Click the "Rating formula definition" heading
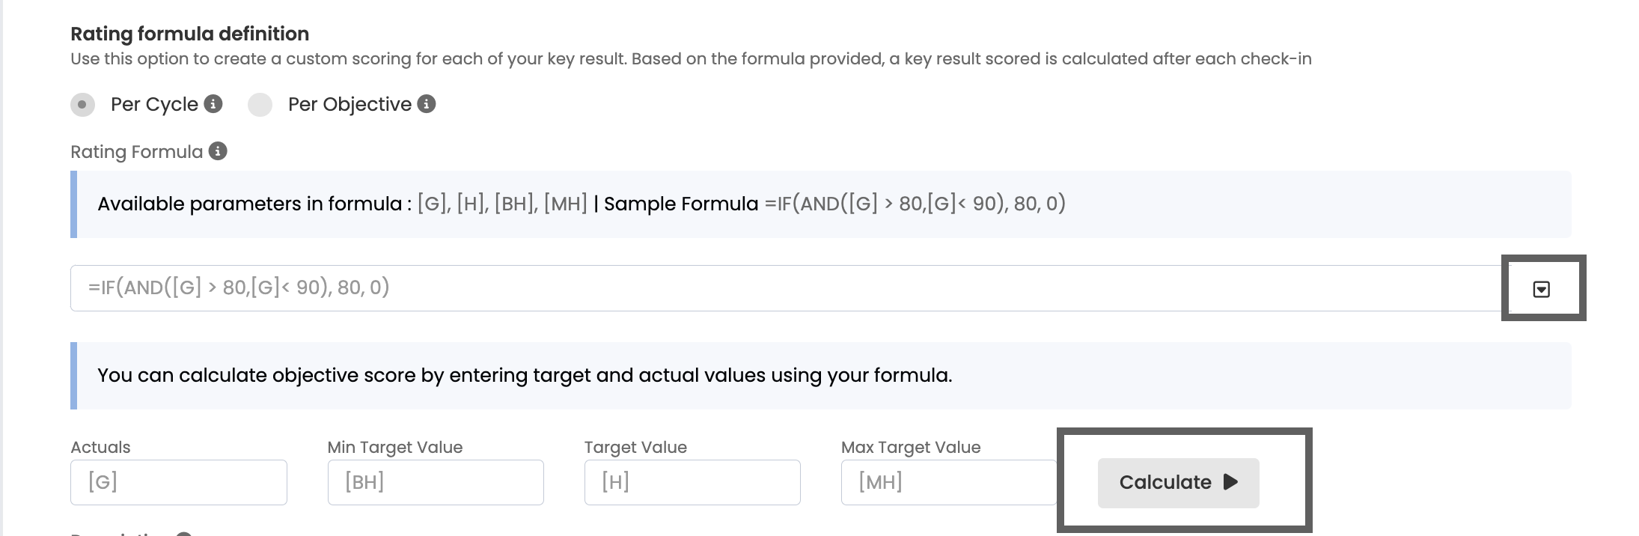This screenshot has height=536, width=1639. point(189,34)
